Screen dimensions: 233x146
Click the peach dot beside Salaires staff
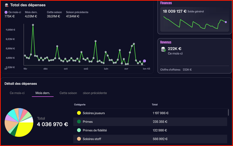[x=79, y=139]
